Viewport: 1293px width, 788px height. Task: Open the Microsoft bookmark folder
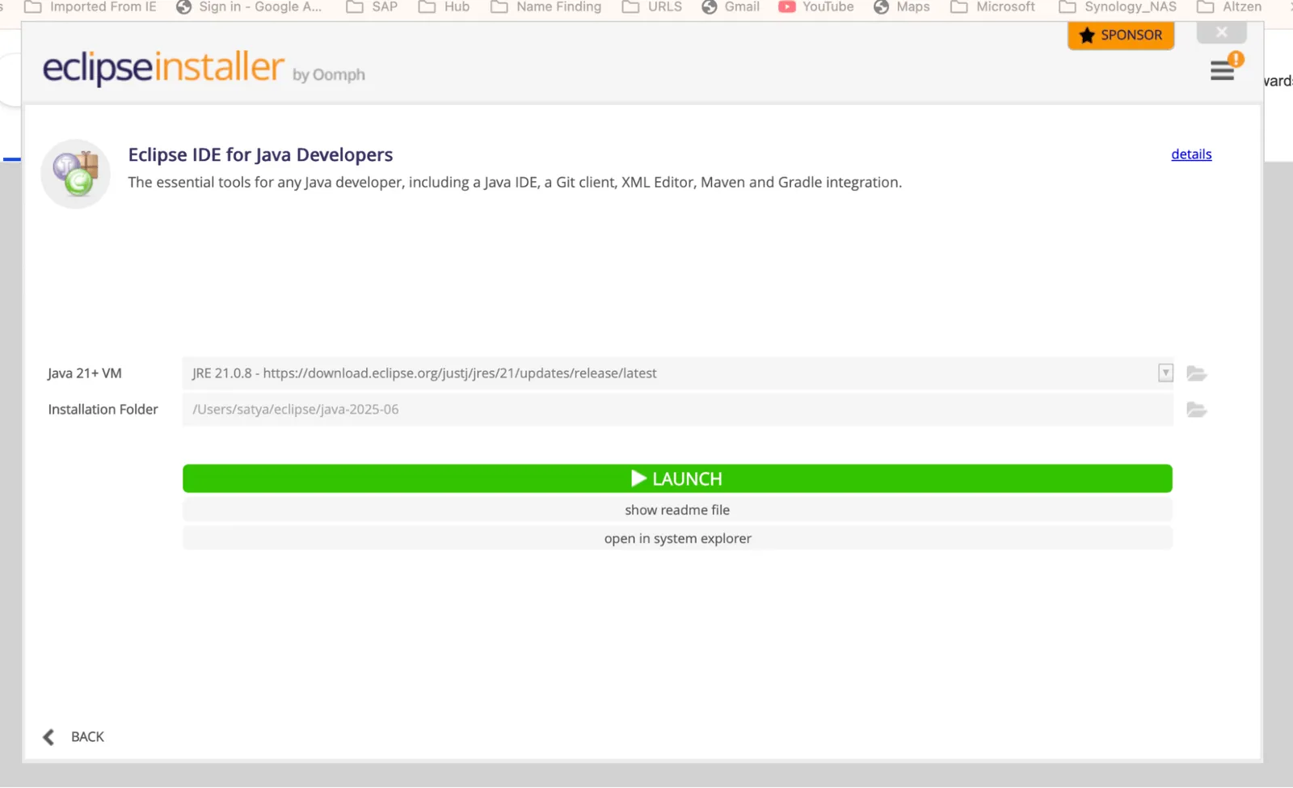click(993, 6)
